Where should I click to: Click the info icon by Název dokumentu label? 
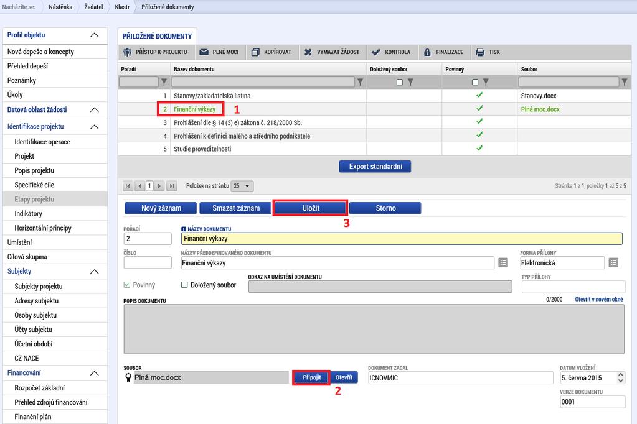pyautogui.click(x=184, y=229)
